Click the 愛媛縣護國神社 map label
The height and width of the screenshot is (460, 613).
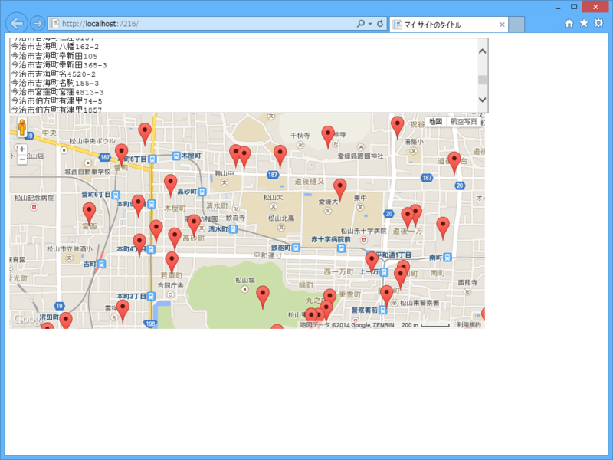360,156
